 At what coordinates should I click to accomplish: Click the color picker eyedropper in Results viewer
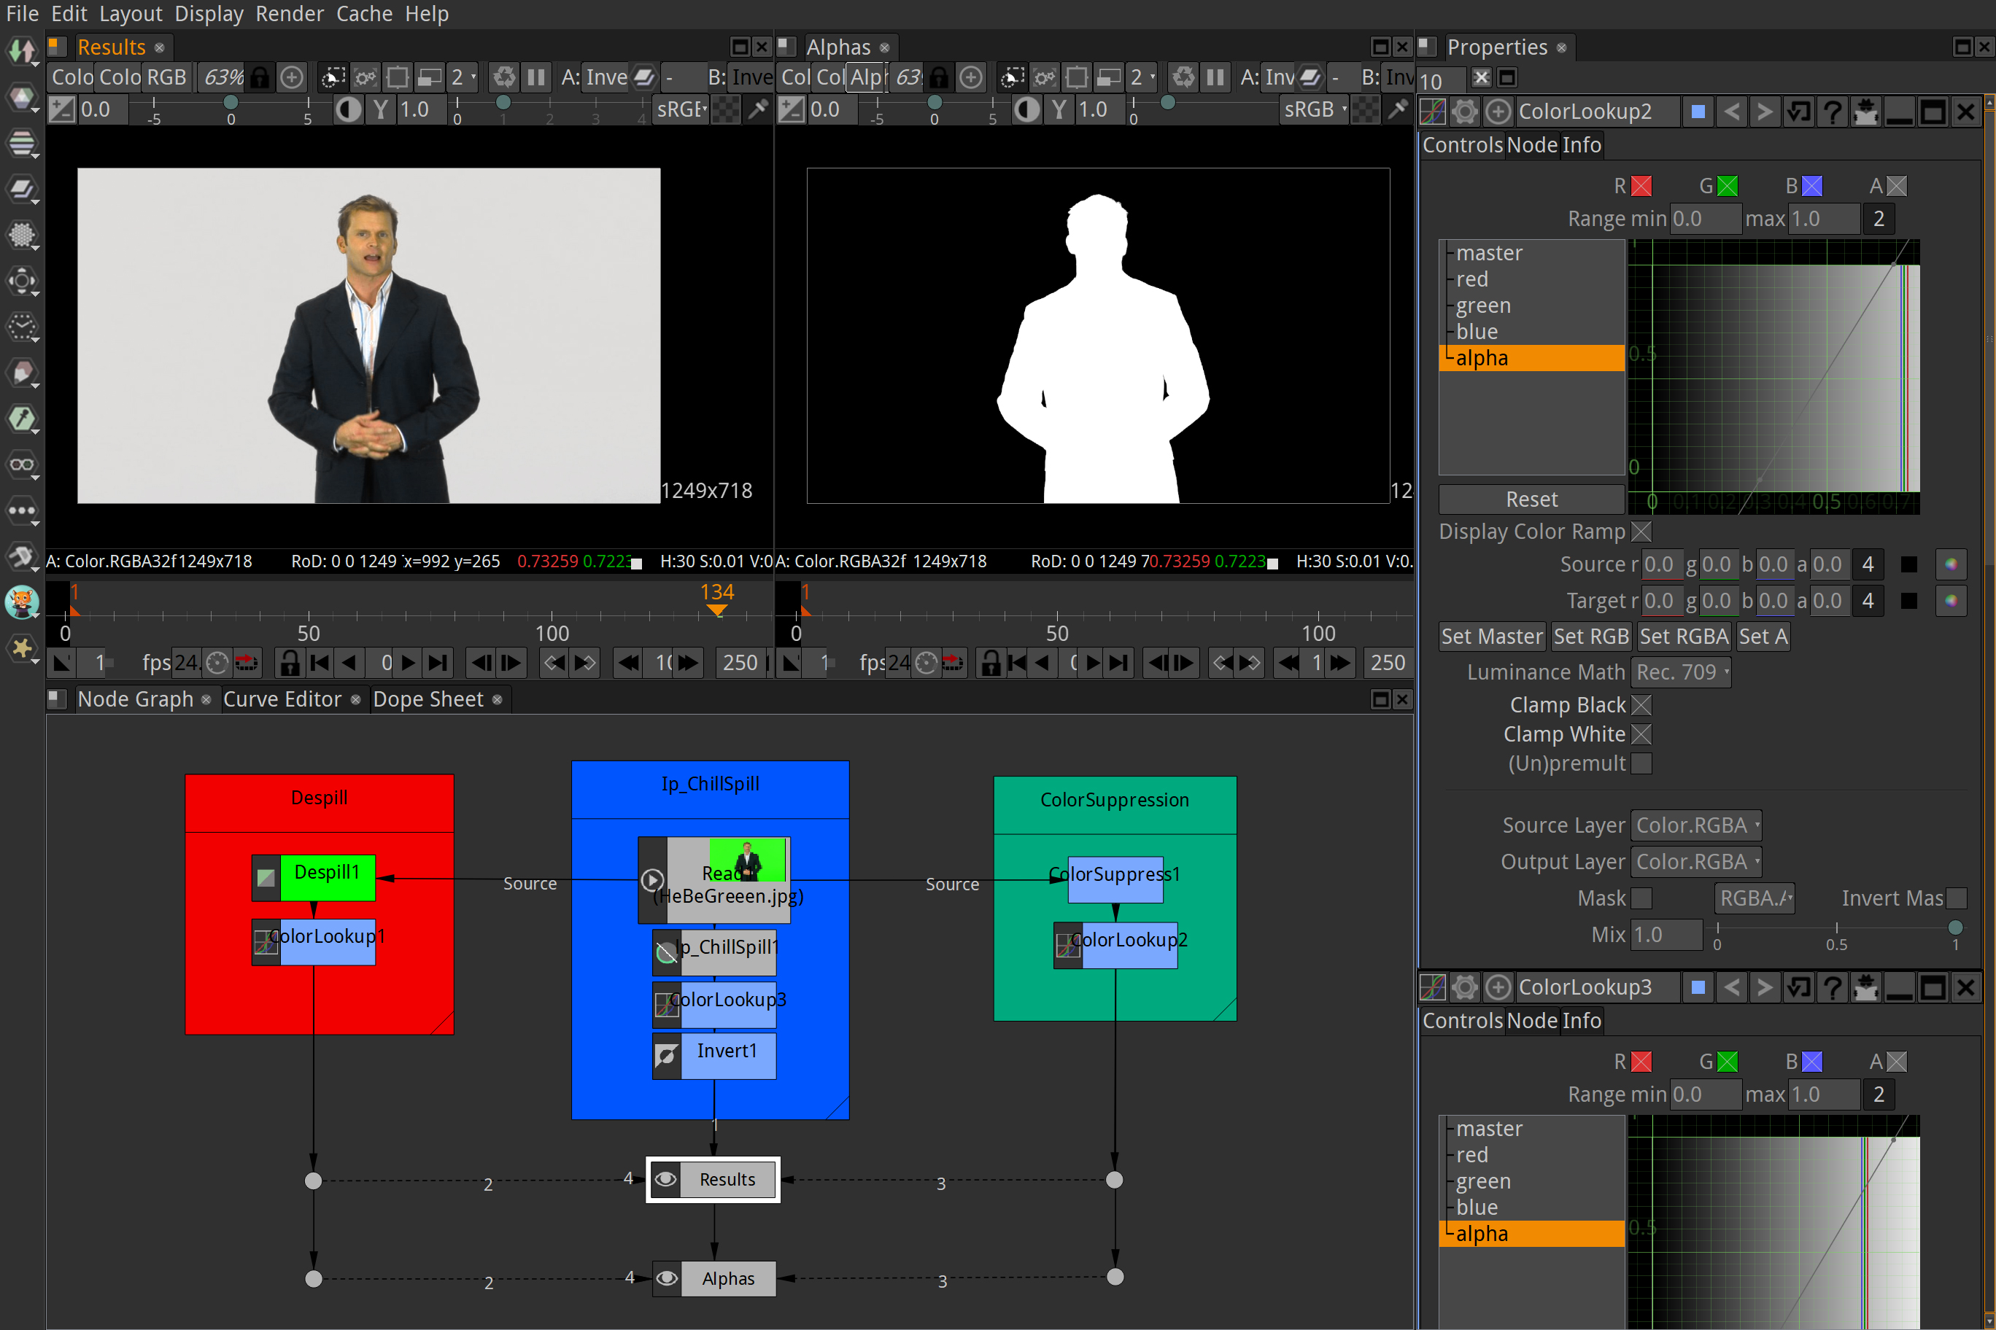(757, 109)
